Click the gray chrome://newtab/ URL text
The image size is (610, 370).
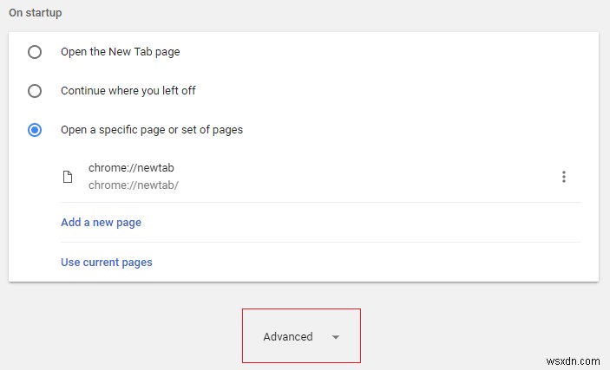point(133,185)
